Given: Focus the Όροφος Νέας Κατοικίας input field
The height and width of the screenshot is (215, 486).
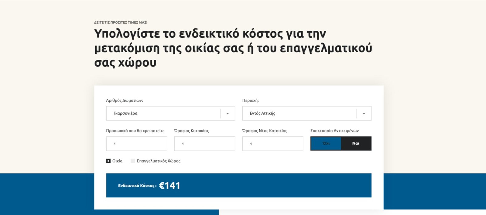Looking at the screenshot, I should coord(273,144).
